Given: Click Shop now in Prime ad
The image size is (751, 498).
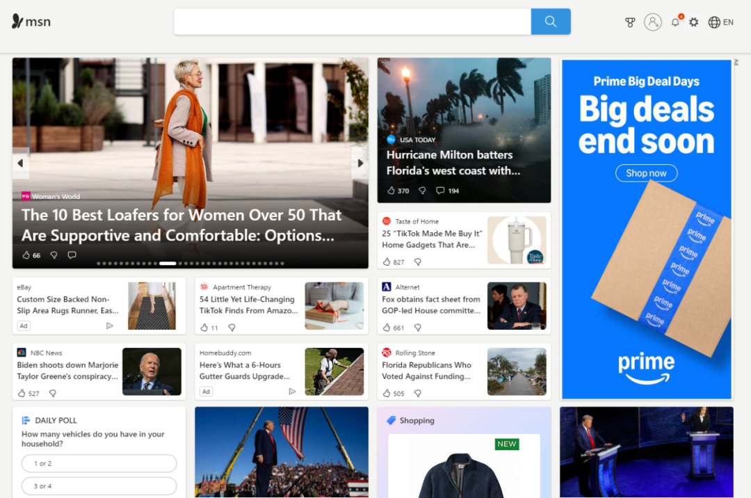Looking at the screenshot, I should [646, 173].
